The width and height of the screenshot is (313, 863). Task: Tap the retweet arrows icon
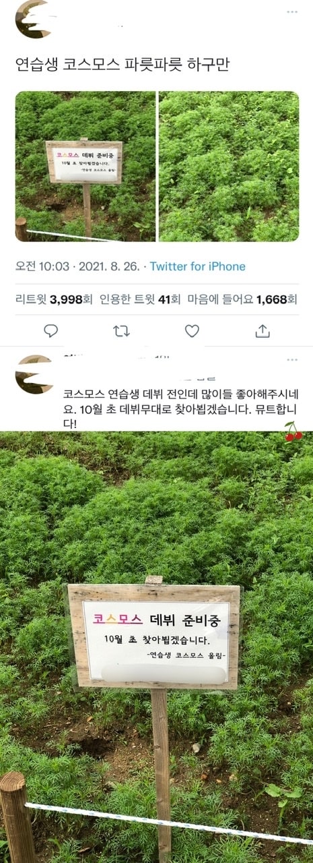pyautogui.click(x=122, y=330)
